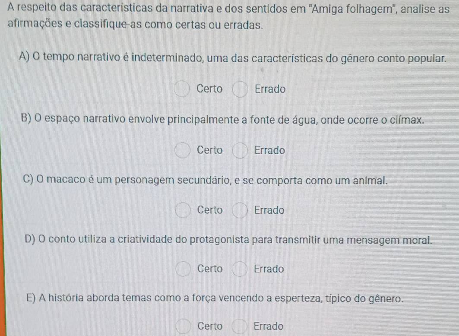The height and width of the screenshot is (336, 459).
Task: Select the Errado radio button for statement A
Action: pyautogui.click(x=240, y=90)
